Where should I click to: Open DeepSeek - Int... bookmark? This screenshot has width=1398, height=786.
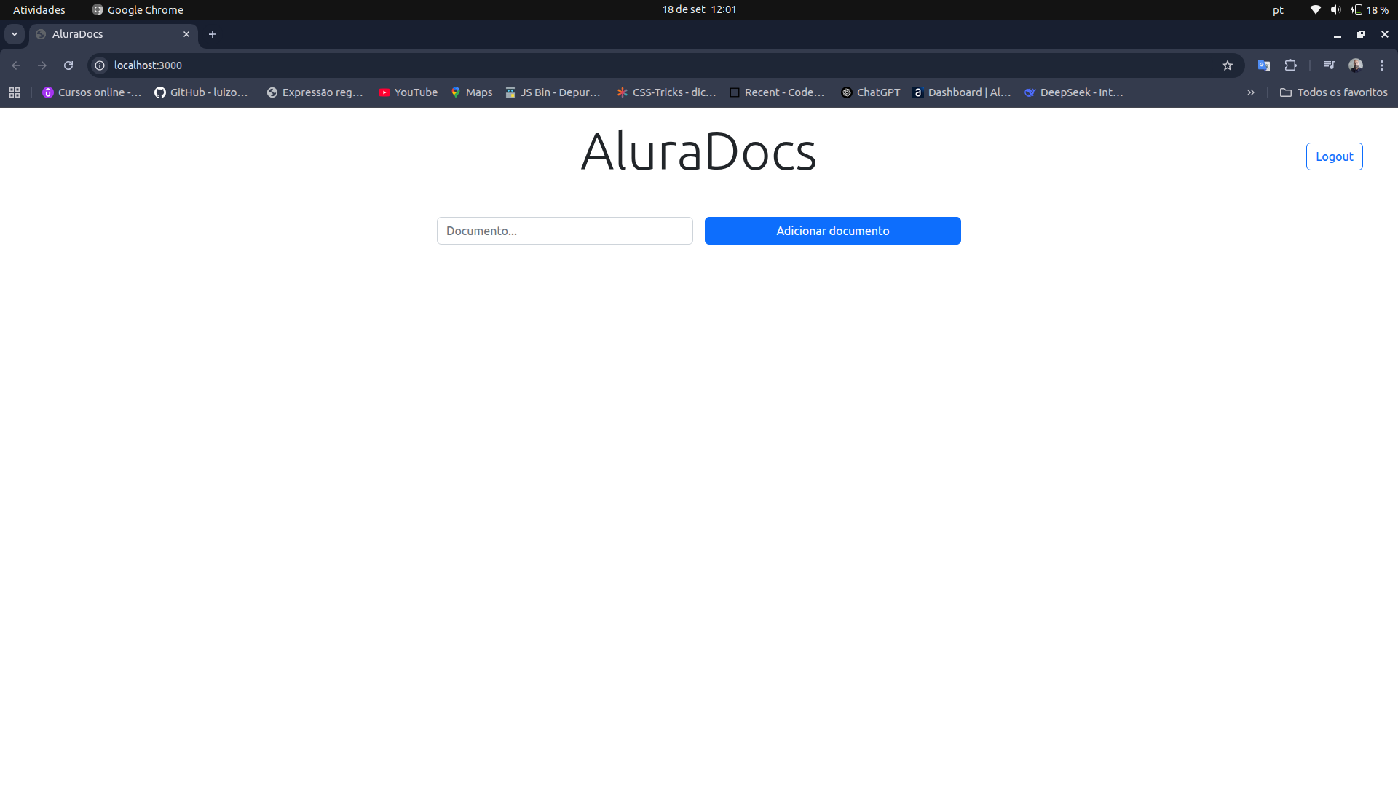1073,92
